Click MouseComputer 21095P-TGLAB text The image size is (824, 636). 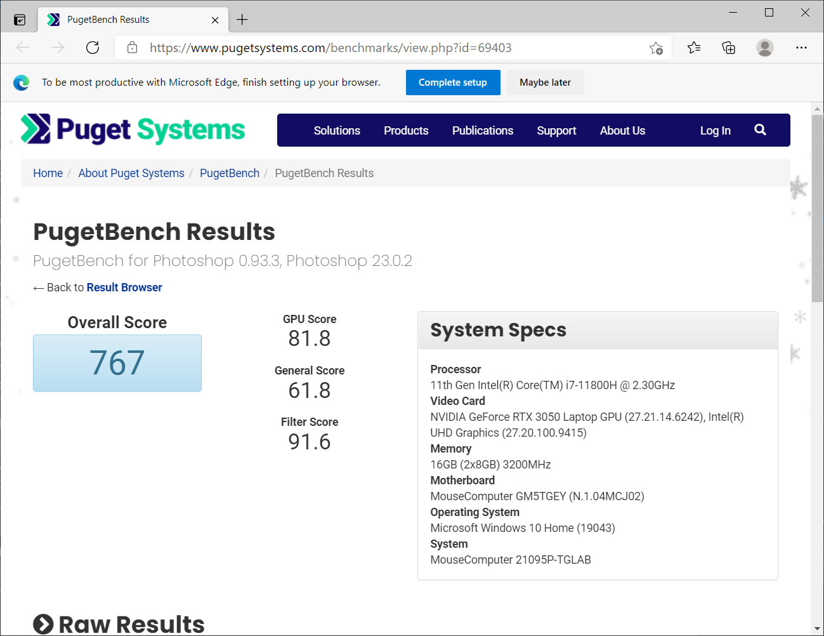[x=511, y=560]
